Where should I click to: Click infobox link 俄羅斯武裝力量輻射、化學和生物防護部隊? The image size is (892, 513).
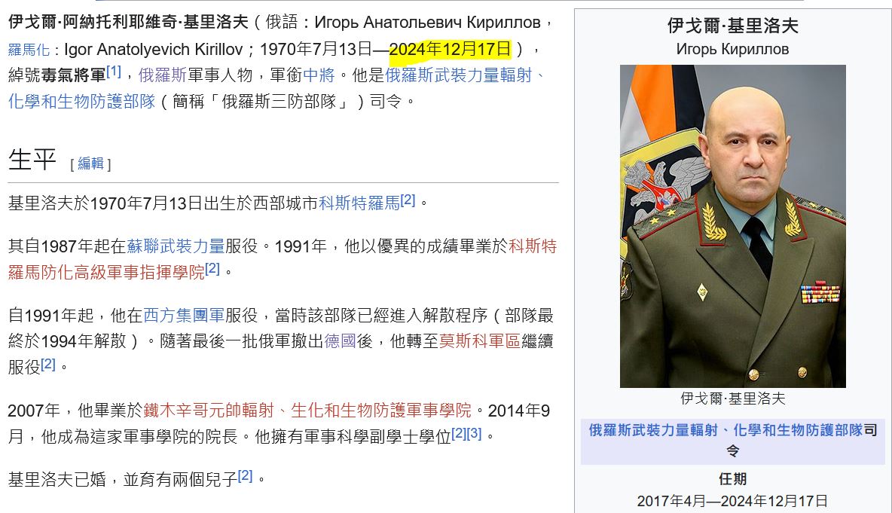[x=726, y=431]
